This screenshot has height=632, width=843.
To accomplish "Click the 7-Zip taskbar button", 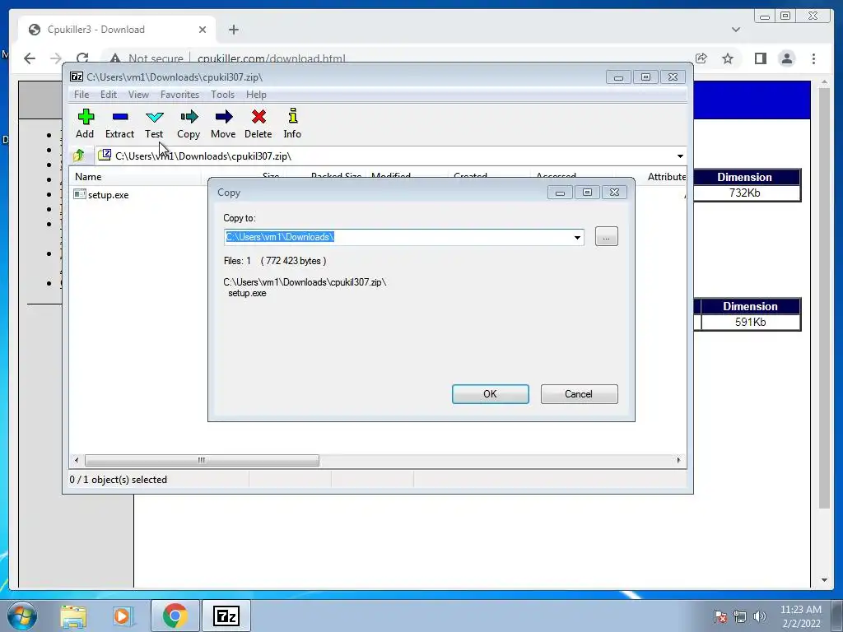I will click(x=226, y=616).
